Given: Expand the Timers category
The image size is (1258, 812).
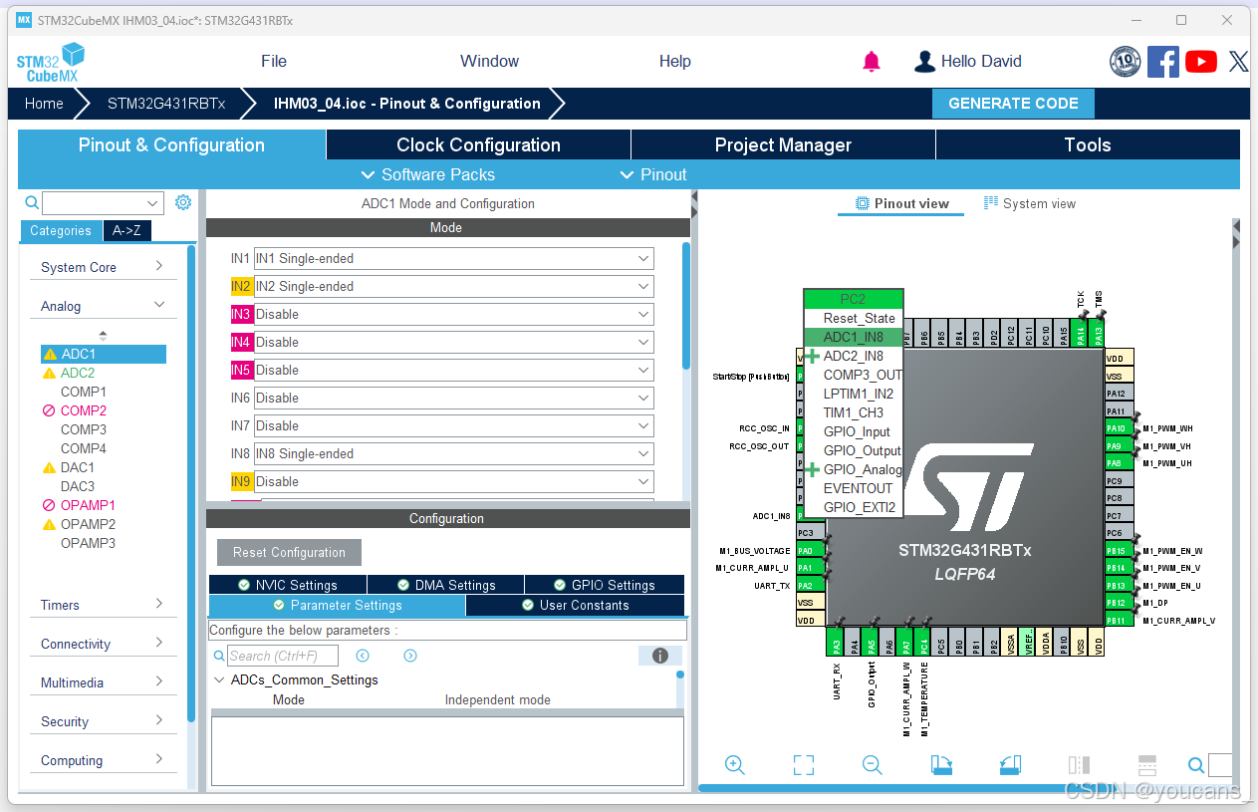Looking at the screenshot, I should pos(102,605).
